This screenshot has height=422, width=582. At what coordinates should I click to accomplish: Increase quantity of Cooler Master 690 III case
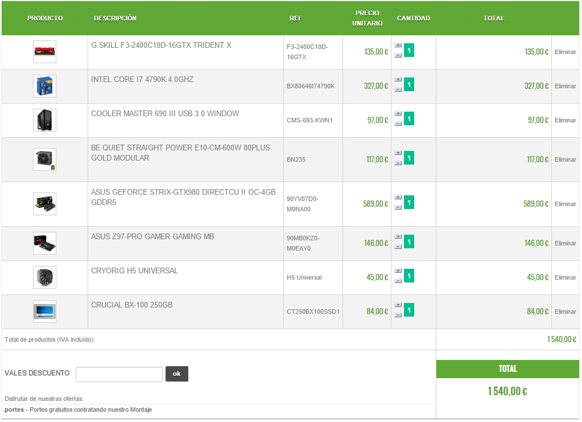pos(398,114)
